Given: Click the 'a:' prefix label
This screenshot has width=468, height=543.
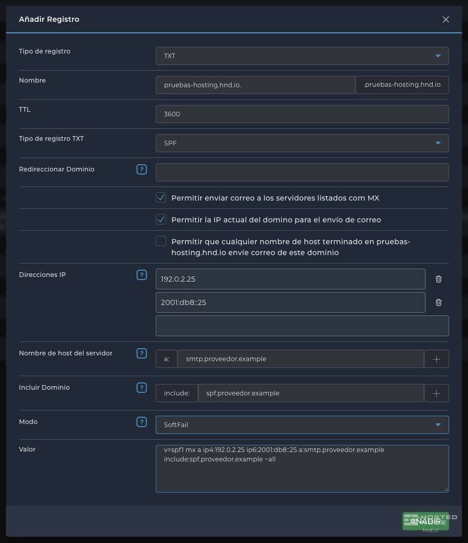Looking at the screenshot, I should pos(166,359).
